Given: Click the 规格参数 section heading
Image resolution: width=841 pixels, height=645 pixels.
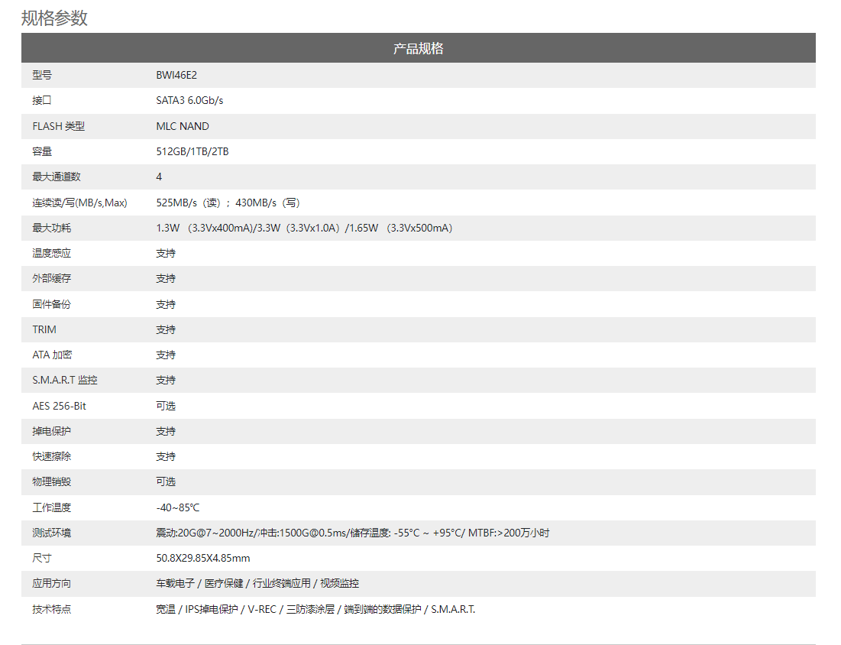Looking at the screenshot, I should pos(54,18).
